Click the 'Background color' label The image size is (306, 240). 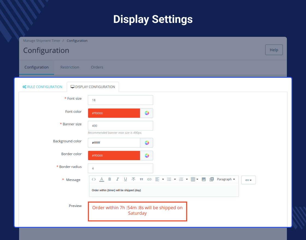coord(67,141)
